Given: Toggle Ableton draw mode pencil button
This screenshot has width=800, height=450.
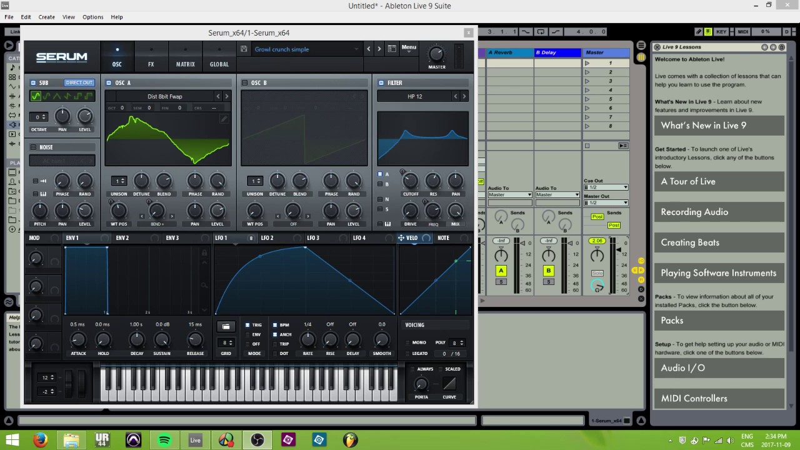Looking at the screenshot, I should [698, 31].
